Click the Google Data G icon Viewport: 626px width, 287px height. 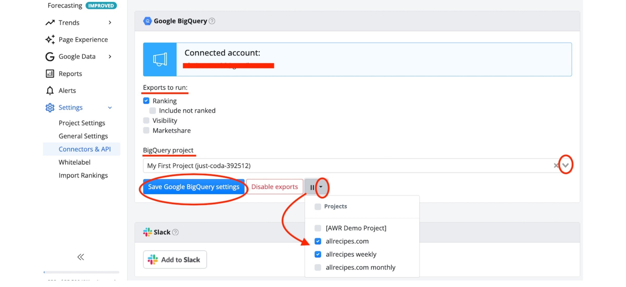click(50, 57)
